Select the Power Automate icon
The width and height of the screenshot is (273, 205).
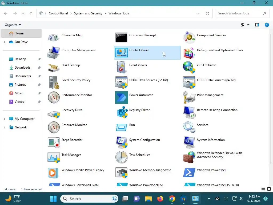tap(121, 97)
